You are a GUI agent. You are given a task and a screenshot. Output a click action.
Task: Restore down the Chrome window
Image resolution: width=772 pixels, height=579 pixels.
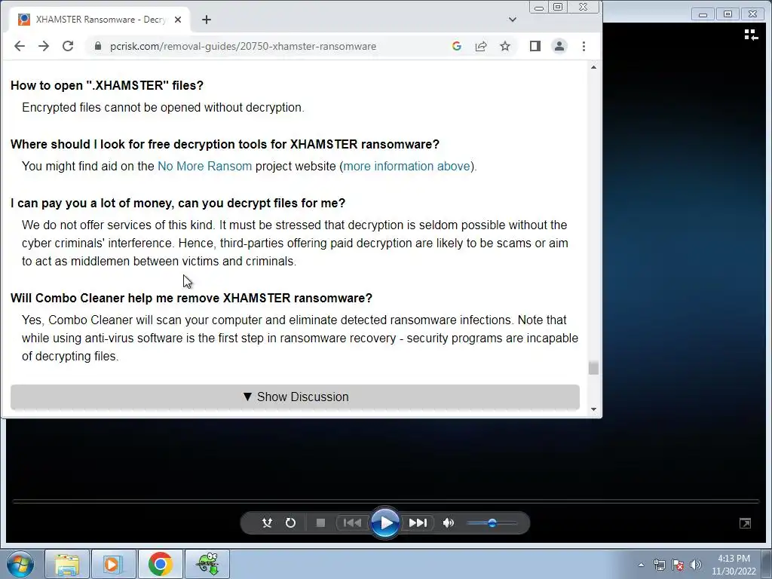pyautogui.click(x=558, y=7)
